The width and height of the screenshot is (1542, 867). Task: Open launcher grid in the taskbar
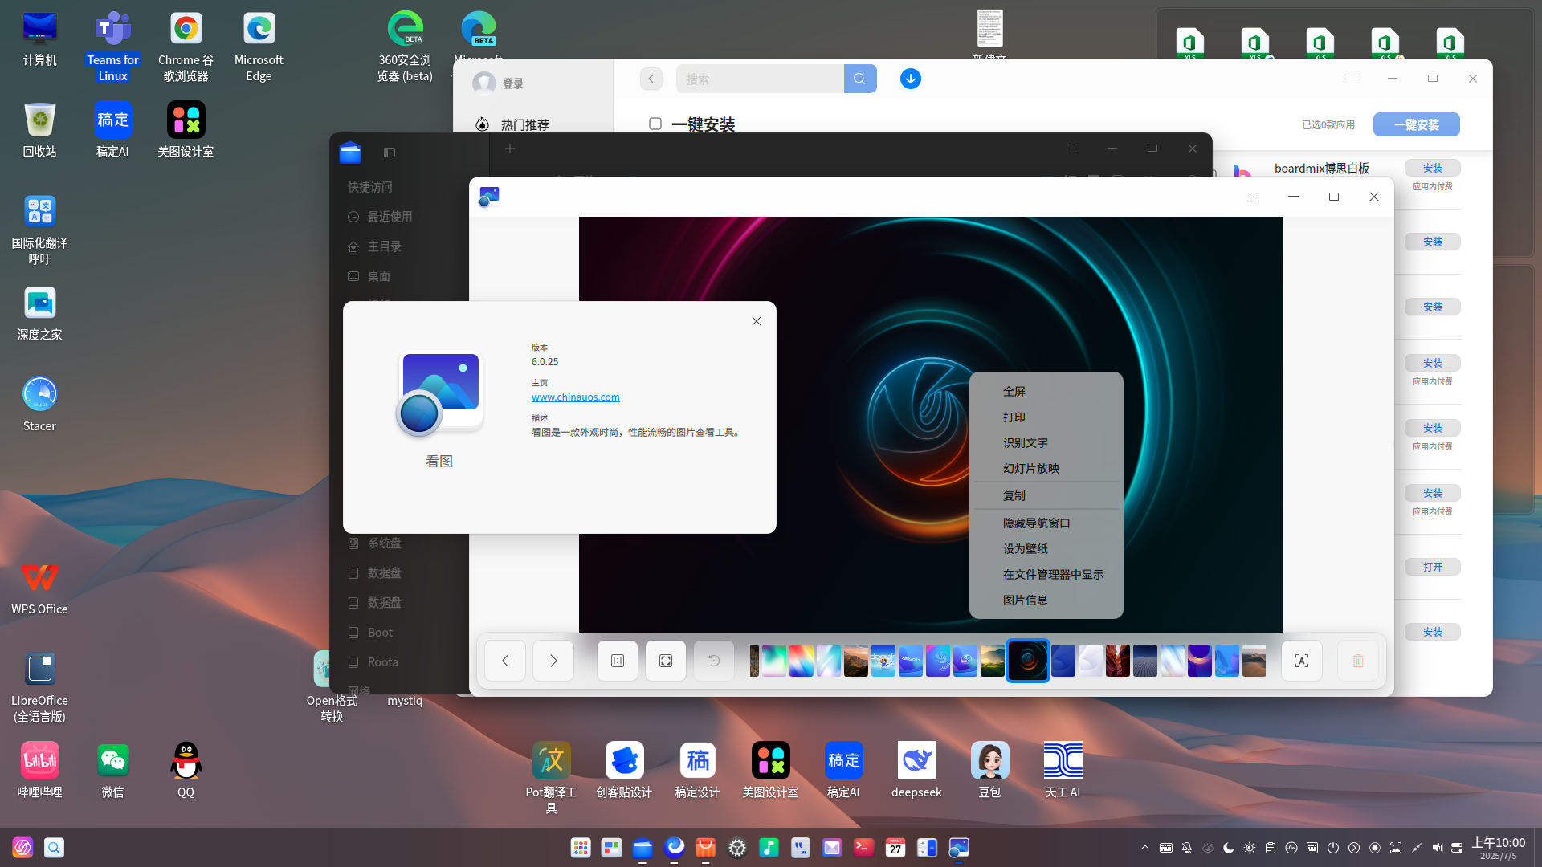(581, 848)
